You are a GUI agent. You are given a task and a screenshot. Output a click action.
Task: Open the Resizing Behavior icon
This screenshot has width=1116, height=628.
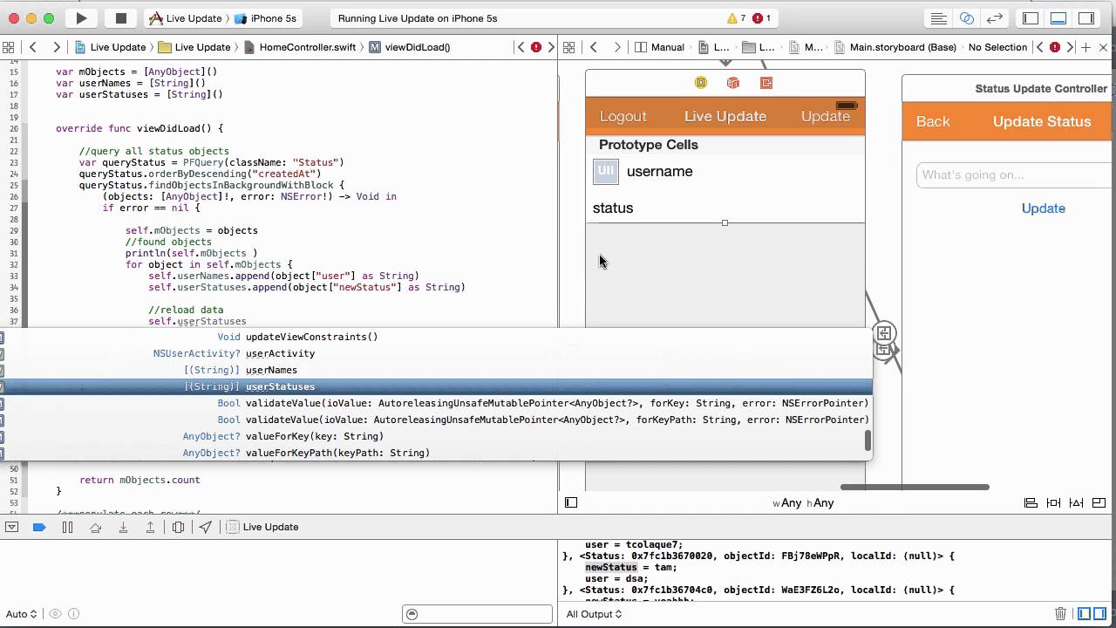tap(1099, 502)
